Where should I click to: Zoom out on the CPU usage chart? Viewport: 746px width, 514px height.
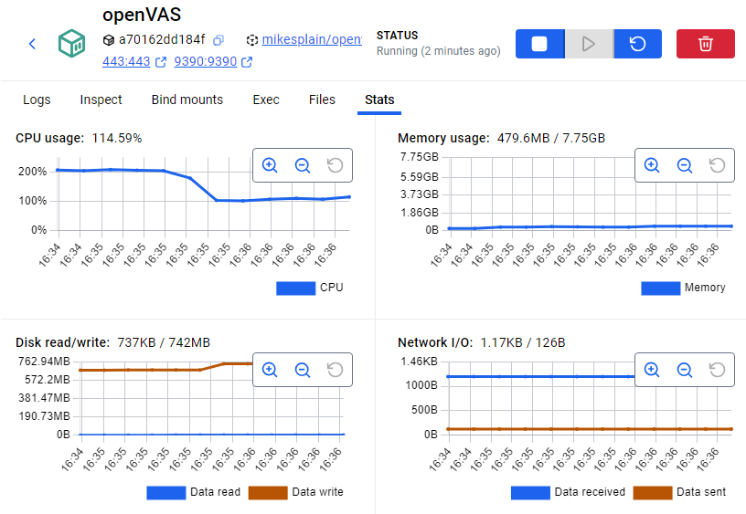[x=303, y=165]
